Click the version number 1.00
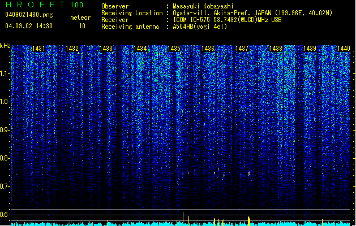The width and height of the screenshot is (356, 226). [x=76, y=5]
